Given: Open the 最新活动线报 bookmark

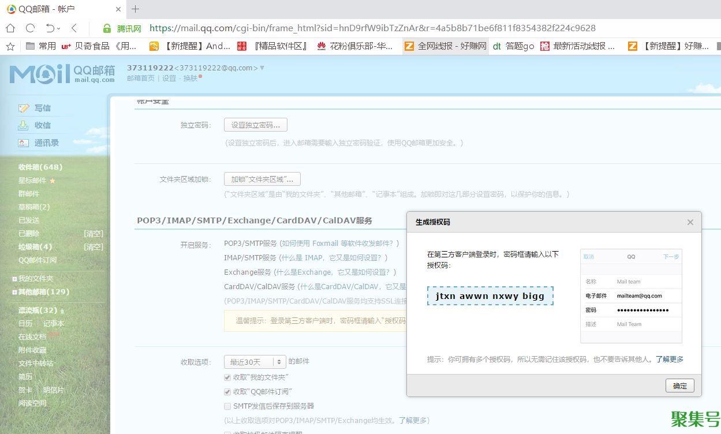Looking at the screenshot, I should (x=577, y=46).
